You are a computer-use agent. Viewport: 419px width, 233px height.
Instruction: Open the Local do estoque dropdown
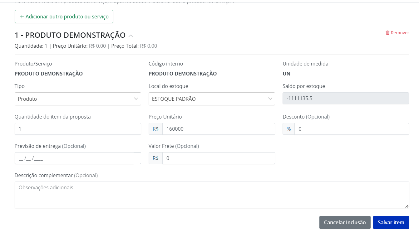click(212, 99)
